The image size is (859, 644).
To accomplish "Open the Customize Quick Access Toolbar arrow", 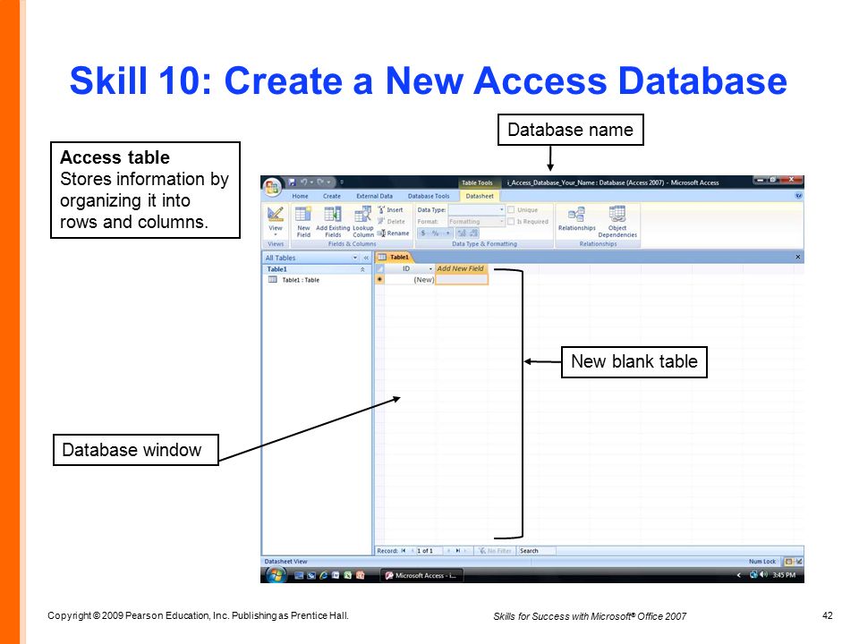I will (x=341, y=182).
